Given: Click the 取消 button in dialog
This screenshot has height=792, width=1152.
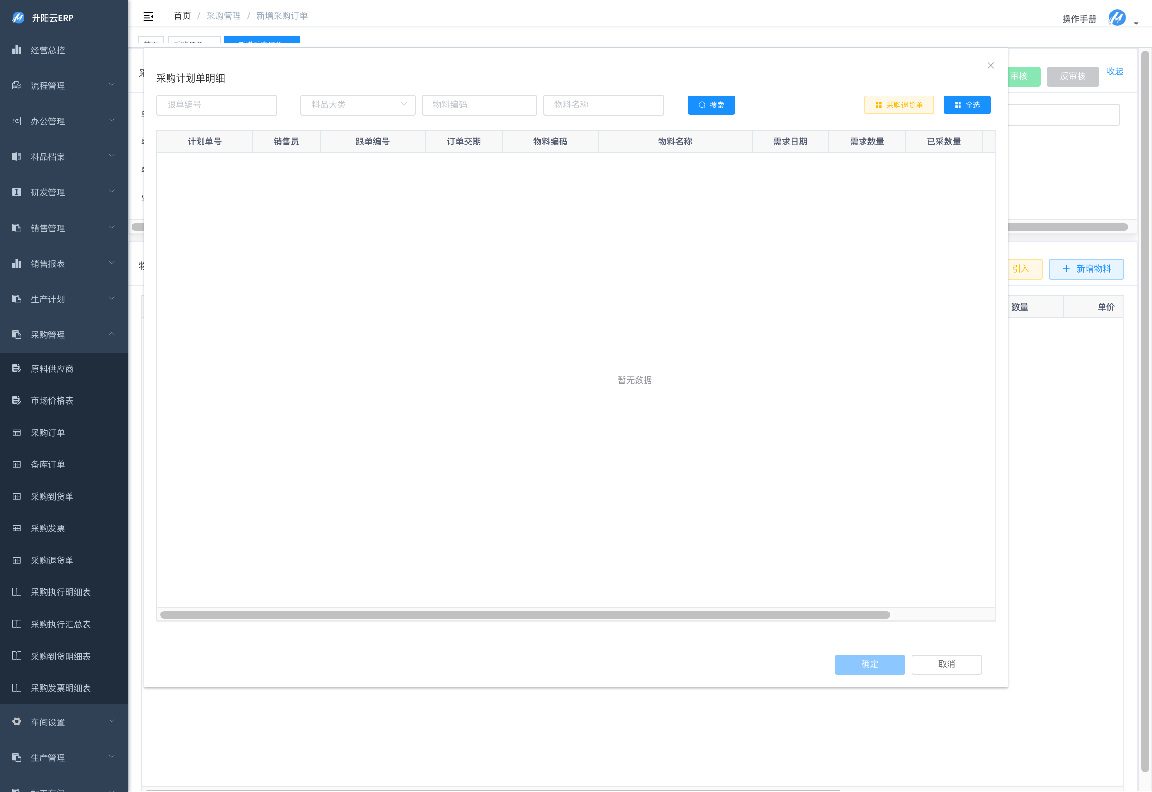Looking at the screenshot, I should click(x=946, y=664).
